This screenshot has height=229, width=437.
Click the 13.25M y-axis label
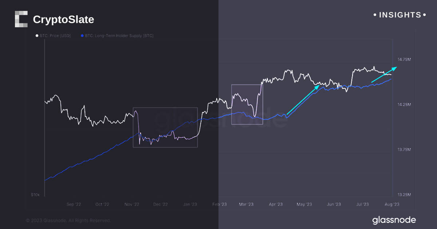[x=404, y=195]
